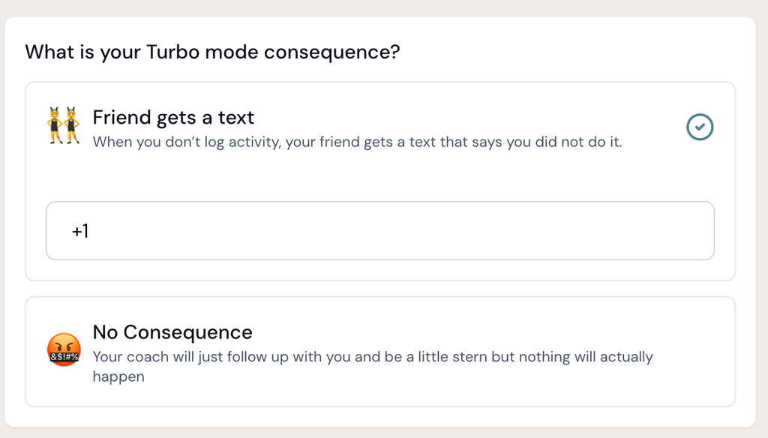Click the +1 country code prefix

point(80,231)
